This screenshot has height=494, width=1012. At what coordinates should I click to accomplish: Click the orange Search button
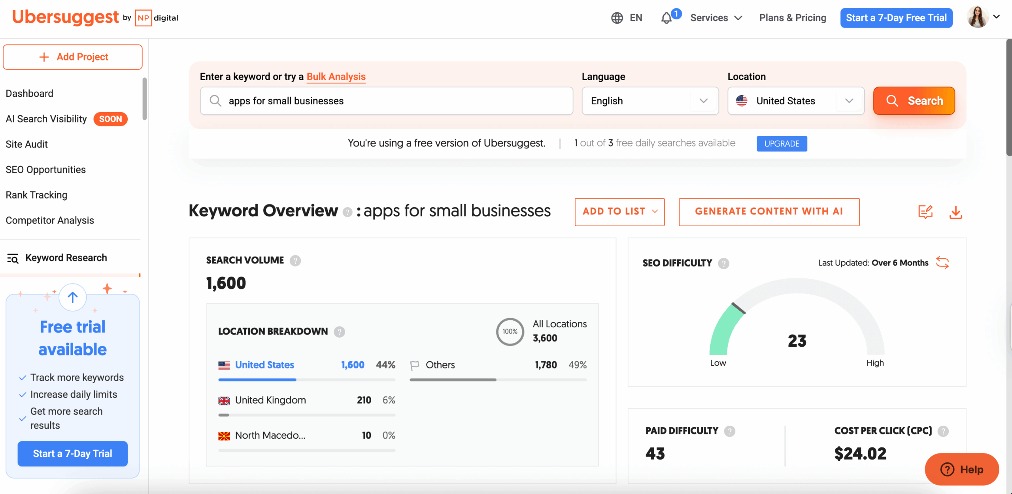pyautogui.click(x=914, y=101)
